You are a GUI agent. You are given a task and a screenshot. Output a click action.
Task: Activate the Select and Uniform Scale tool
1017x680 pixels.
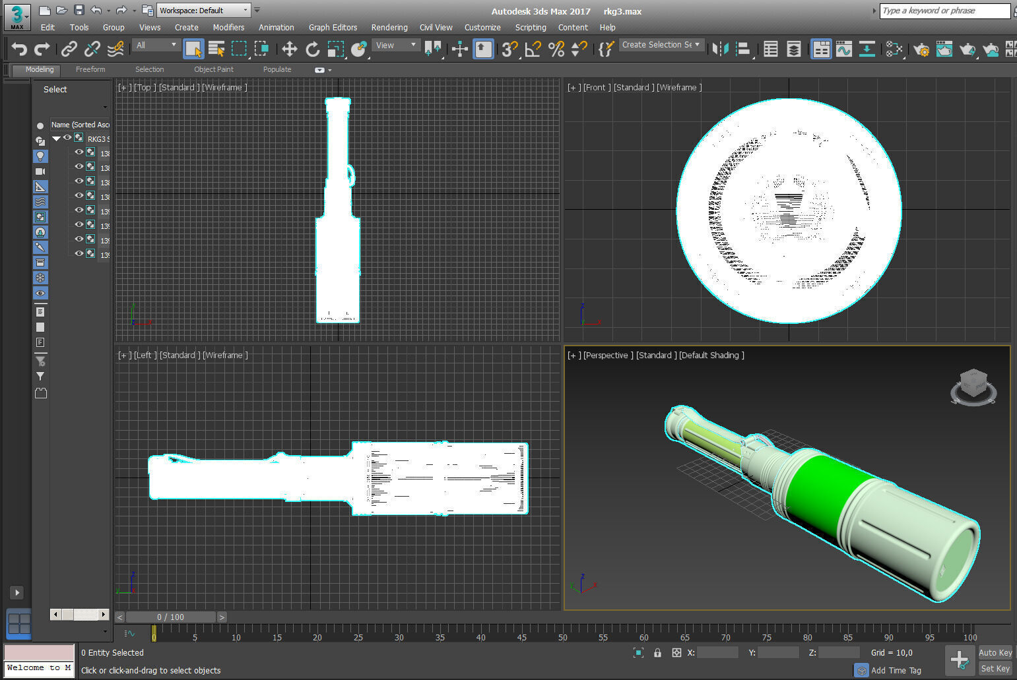tap(335, 49)
